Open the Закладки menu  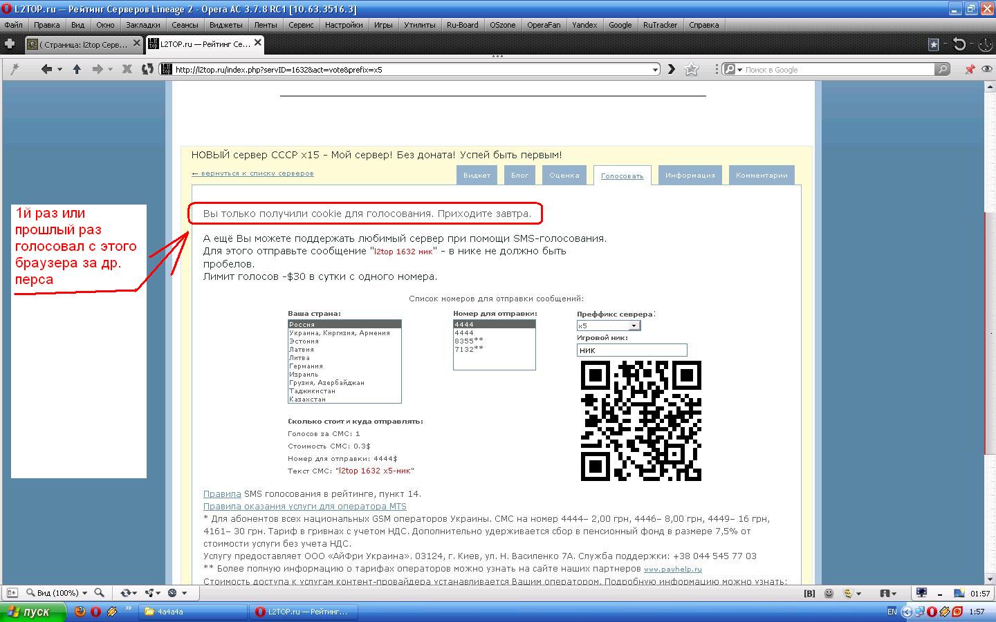click(x=142, y=25)
